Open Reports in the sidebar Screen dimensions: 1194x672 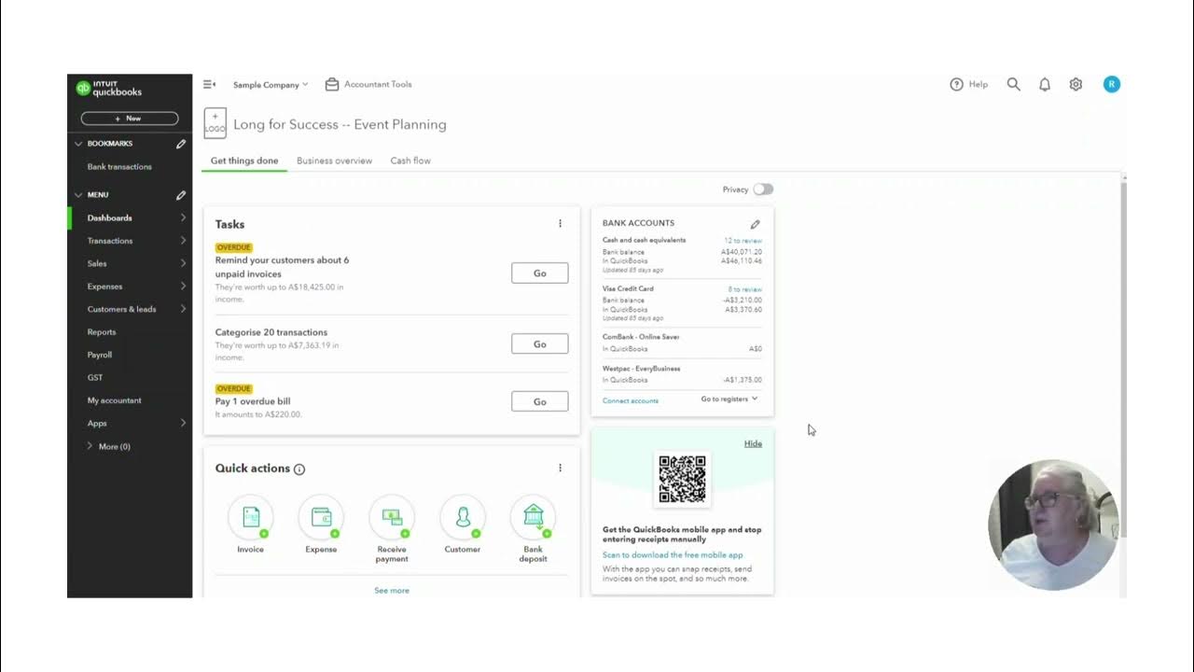tap(102, 332)
